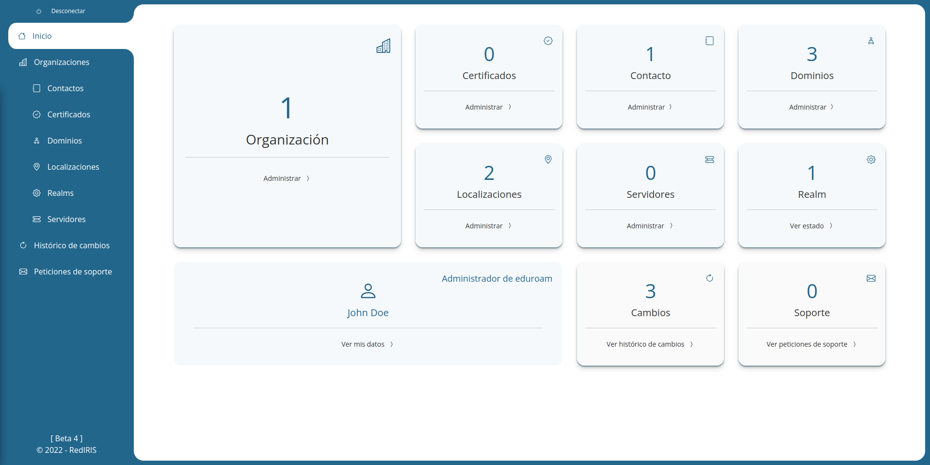Select Organizaciones in the sidebar menu
Image resolution: width=930 pixels, height=465 pixels.
61,62
